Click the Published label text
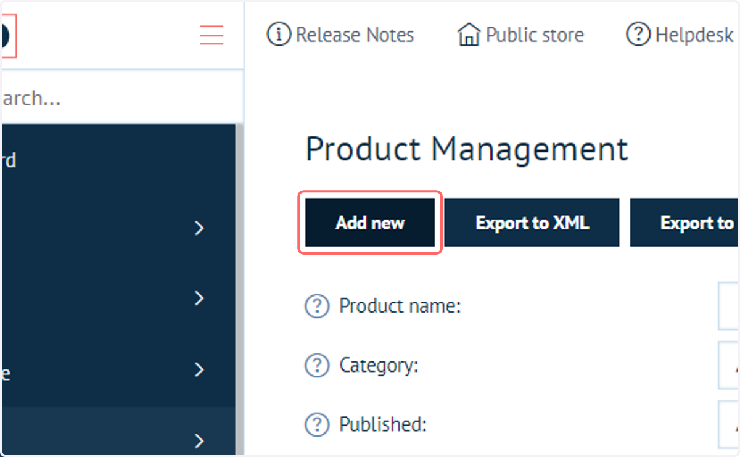Image resolution: width=740 pixels, height=457 pixels. [383, 425]
